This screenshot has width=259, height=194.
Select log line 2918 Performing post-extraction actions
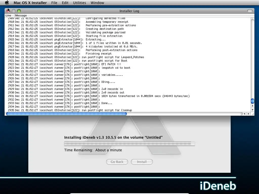(x=128, y=50)
